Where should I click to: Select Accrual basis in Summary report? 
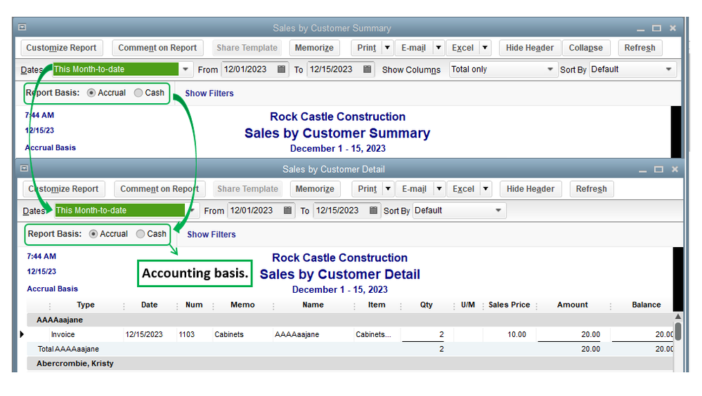(x=91, y=93)
